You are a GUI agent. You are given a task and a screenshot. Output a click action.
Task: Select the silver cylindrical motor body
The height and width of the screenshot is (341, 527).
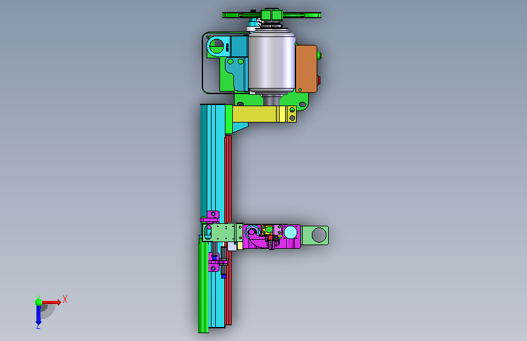click(272, 62)
